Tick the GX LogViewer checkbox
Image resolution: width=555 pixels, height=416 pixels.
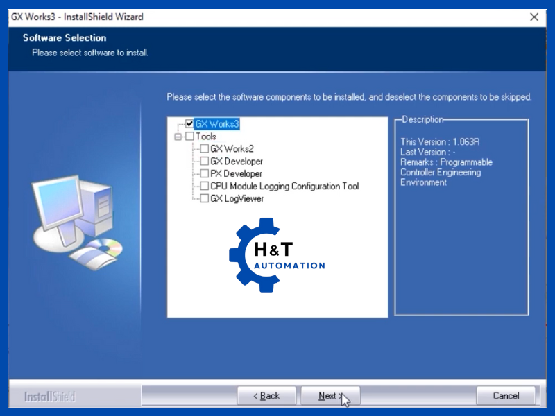coord(204,199)
